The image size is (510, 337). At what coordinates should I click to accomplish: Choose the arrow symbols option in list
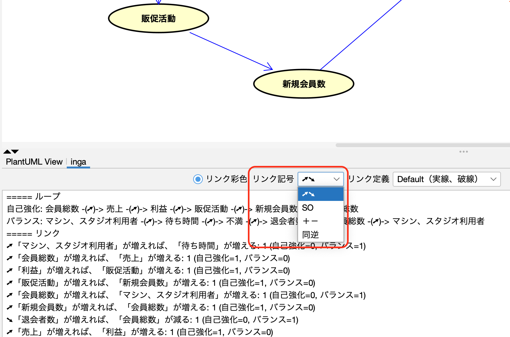pos(320,194)
